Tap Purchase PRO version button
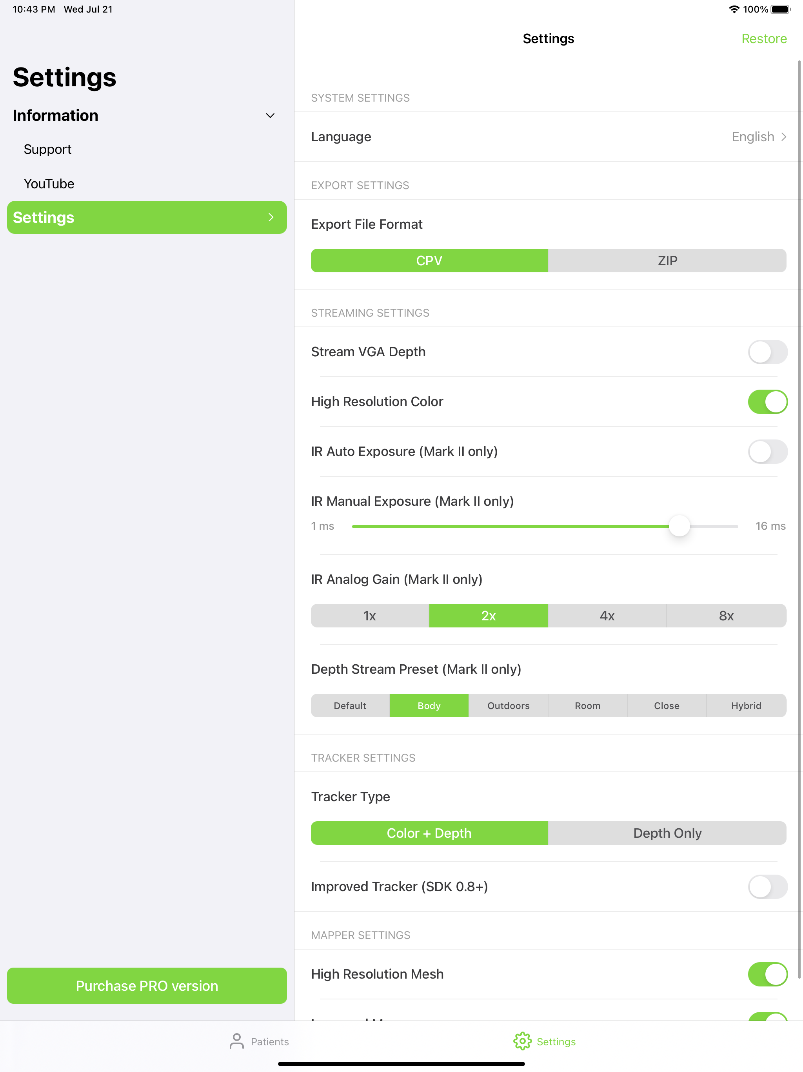The height and width of the screenshot is (1072, 803). click(x=147, y=986)
